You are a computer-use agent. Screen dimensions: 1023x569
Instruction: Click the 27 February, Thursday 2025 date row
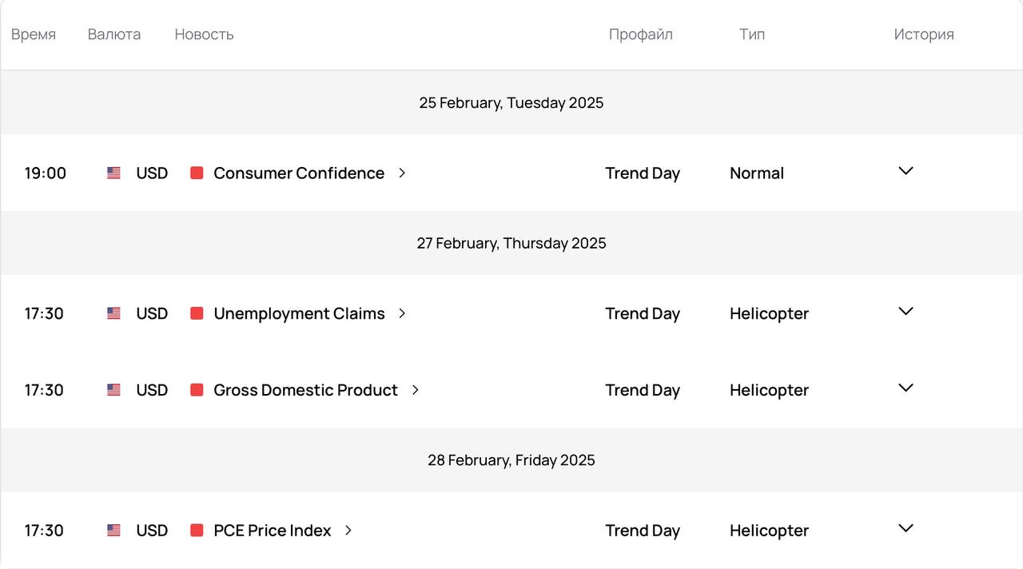point(511,243)
